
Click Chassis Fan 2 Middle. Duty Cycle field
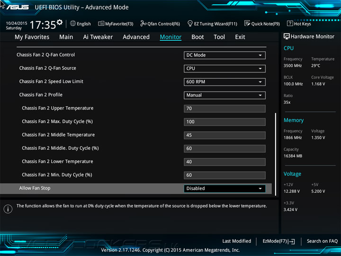[x=224, y=148]
